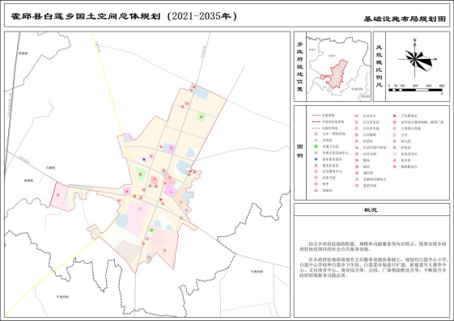Click the north arrow wind rose icon
The height and width of the screenshot is (321, 454).
416,59
